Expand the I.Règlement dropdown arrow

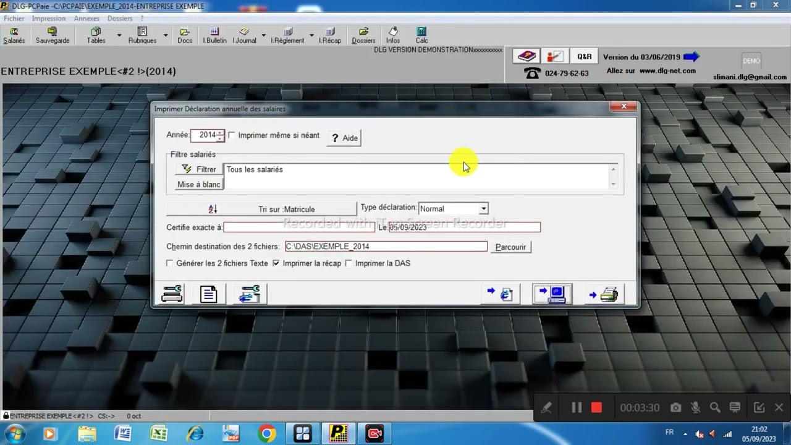pos(311,35)
